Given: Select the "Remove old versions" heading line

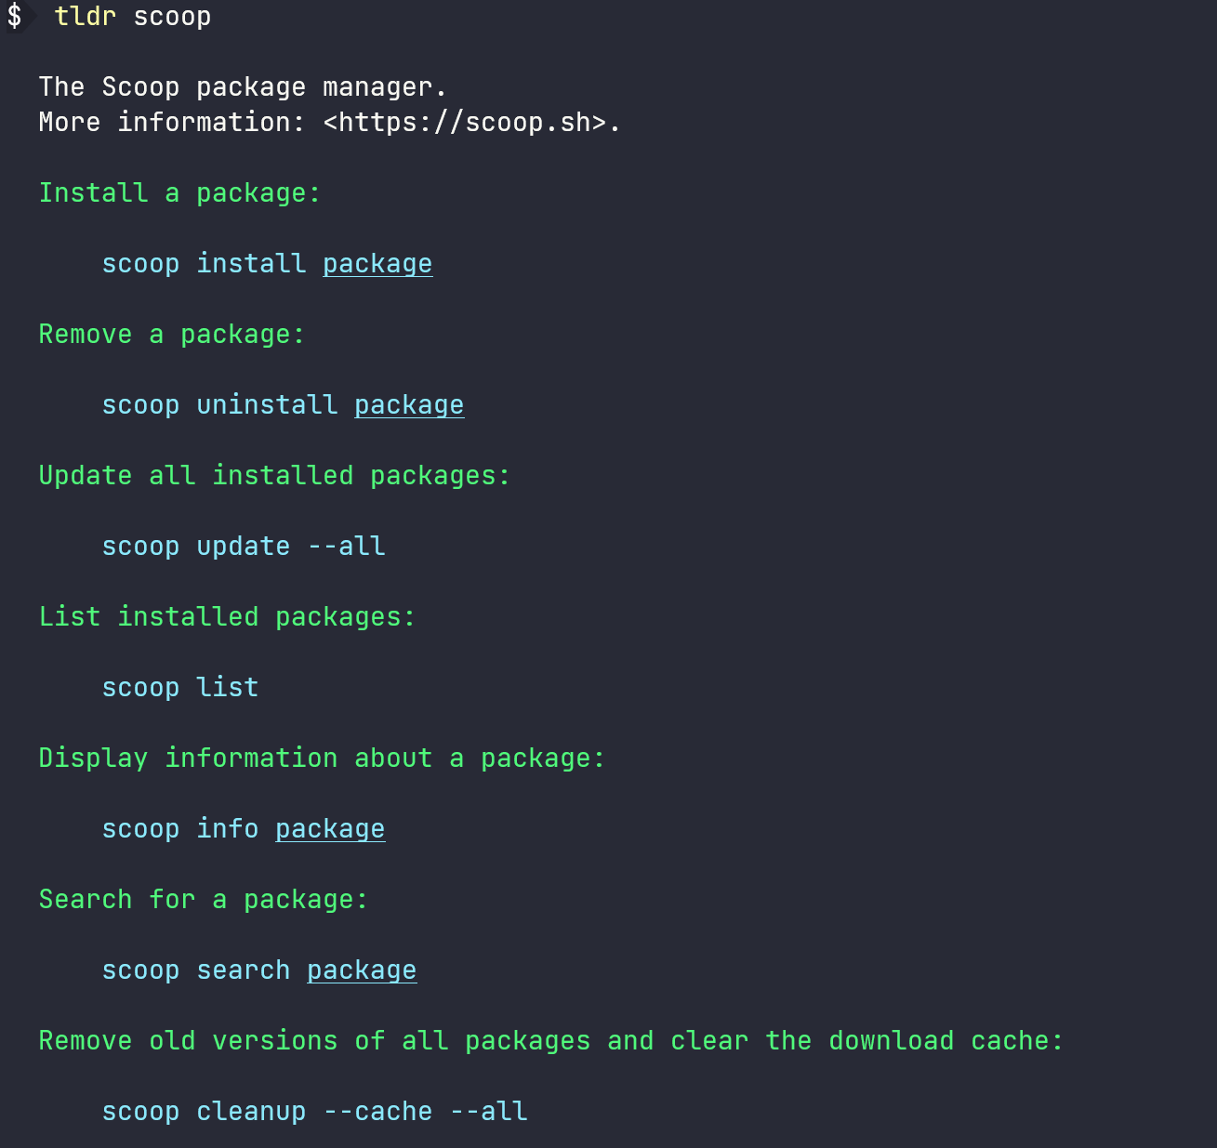Looking at the screenshot, I should [550, 1040].
